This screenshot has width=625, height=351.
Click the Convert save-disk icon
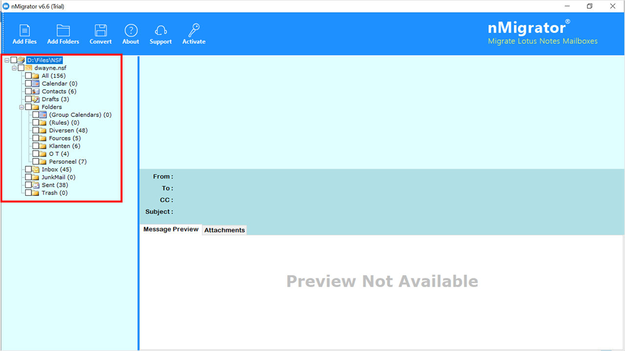[x=101, y=30]
